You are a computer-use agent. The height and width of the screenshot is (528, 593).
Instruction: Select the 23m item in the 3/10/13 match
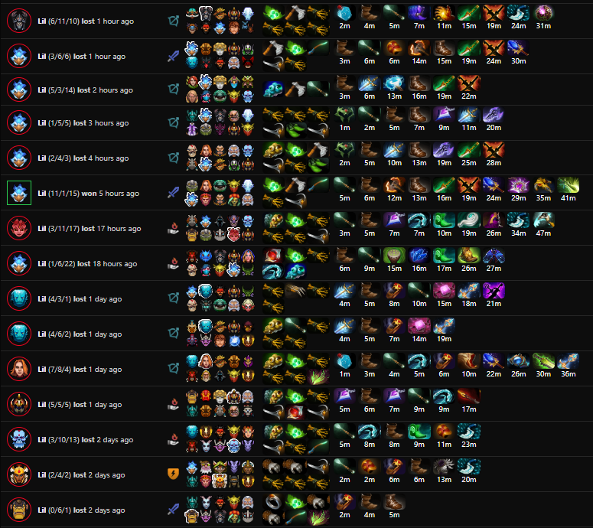pyautogui.click(x=469, y=431)
